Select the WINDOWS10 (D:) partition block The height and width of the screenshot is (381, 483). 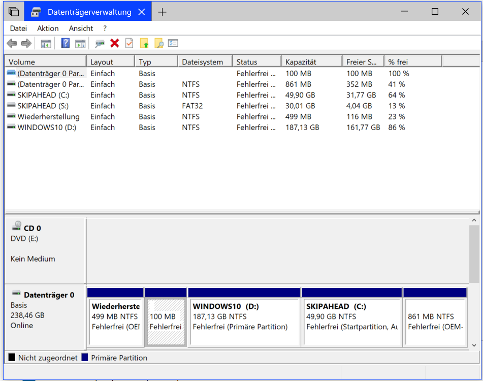pos(244,317)
